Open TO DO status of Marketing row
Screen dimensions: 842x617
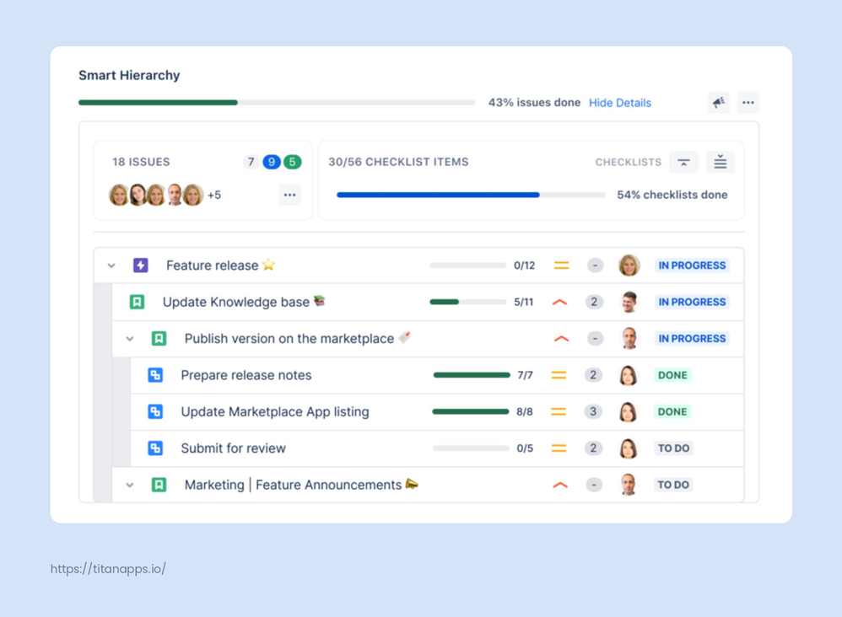pyautogui.click(x=673, y=485)
